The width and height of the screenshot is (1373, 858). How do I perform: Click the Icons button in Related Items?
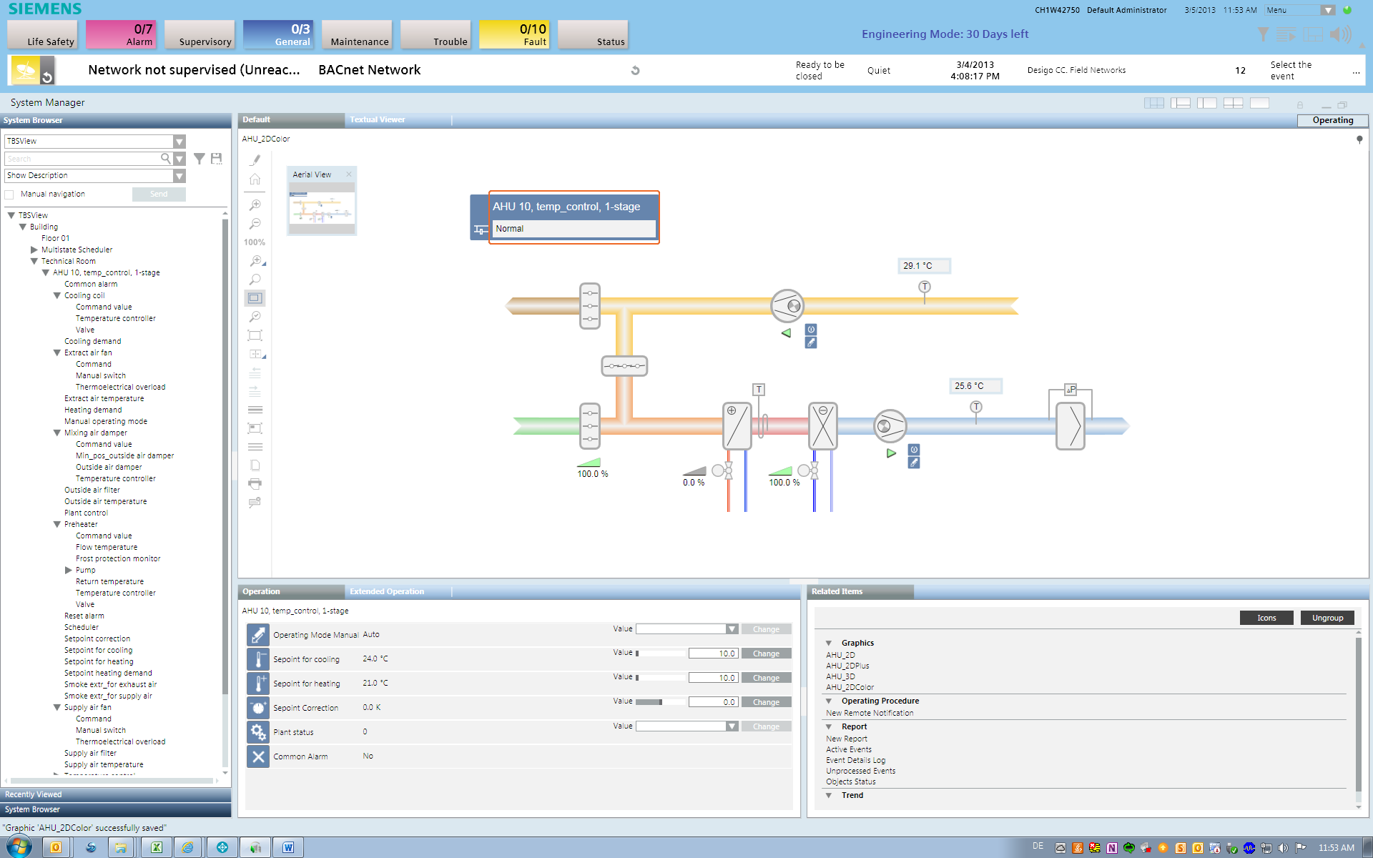point(1266,618)
